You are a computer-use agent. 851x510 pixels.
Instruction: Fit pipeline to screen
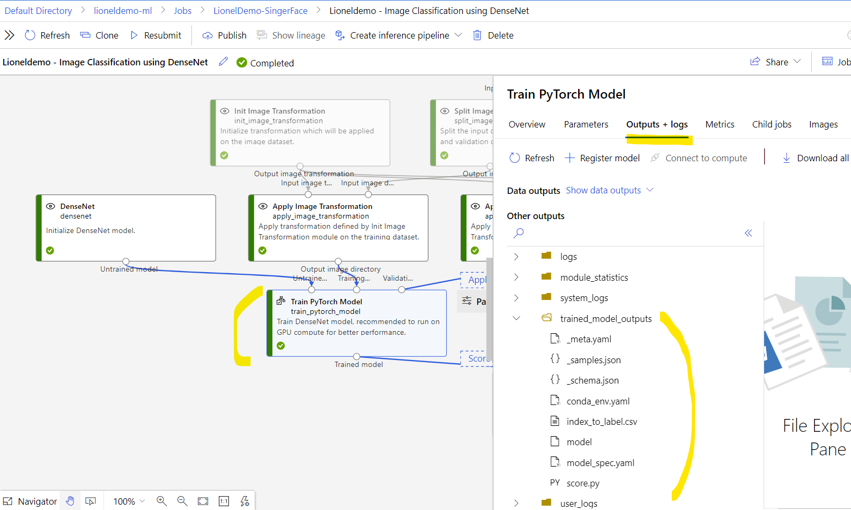pyautogui.click(x=203, y=501)
